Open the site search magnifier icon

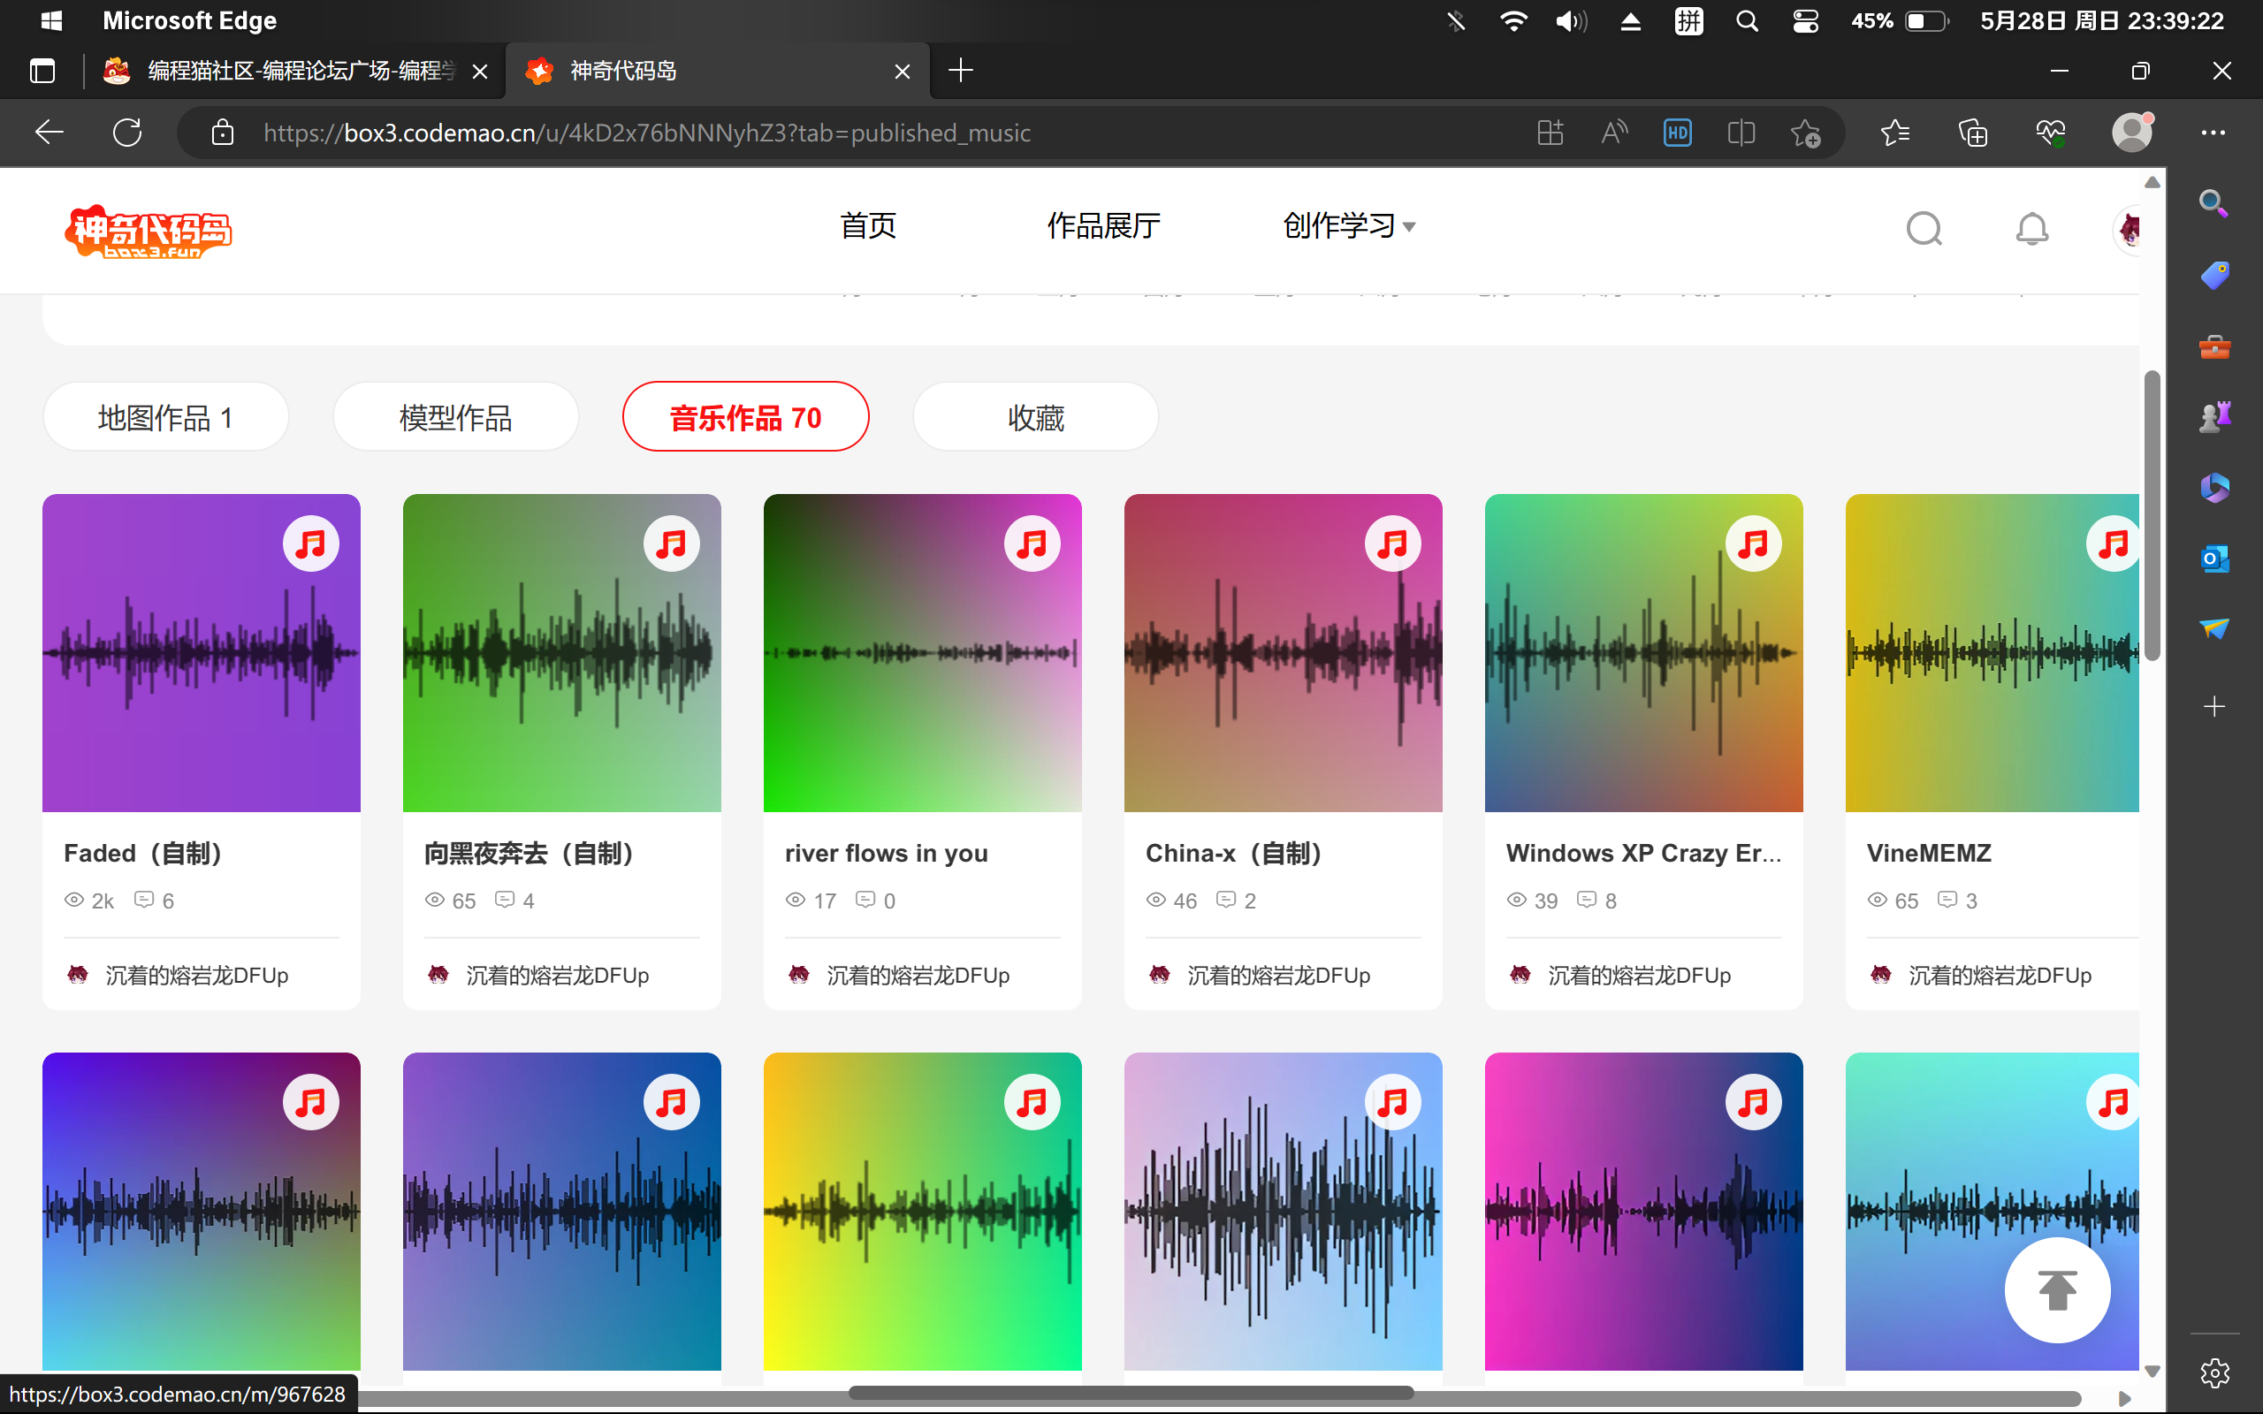click(x=1924, y=228)
